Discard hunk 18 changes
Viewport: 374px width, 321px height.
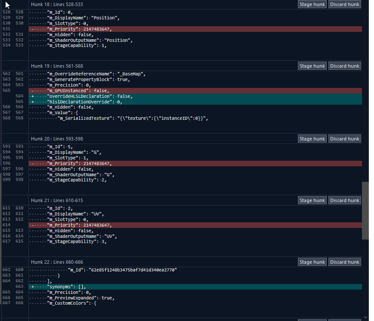tap(344, 4)
